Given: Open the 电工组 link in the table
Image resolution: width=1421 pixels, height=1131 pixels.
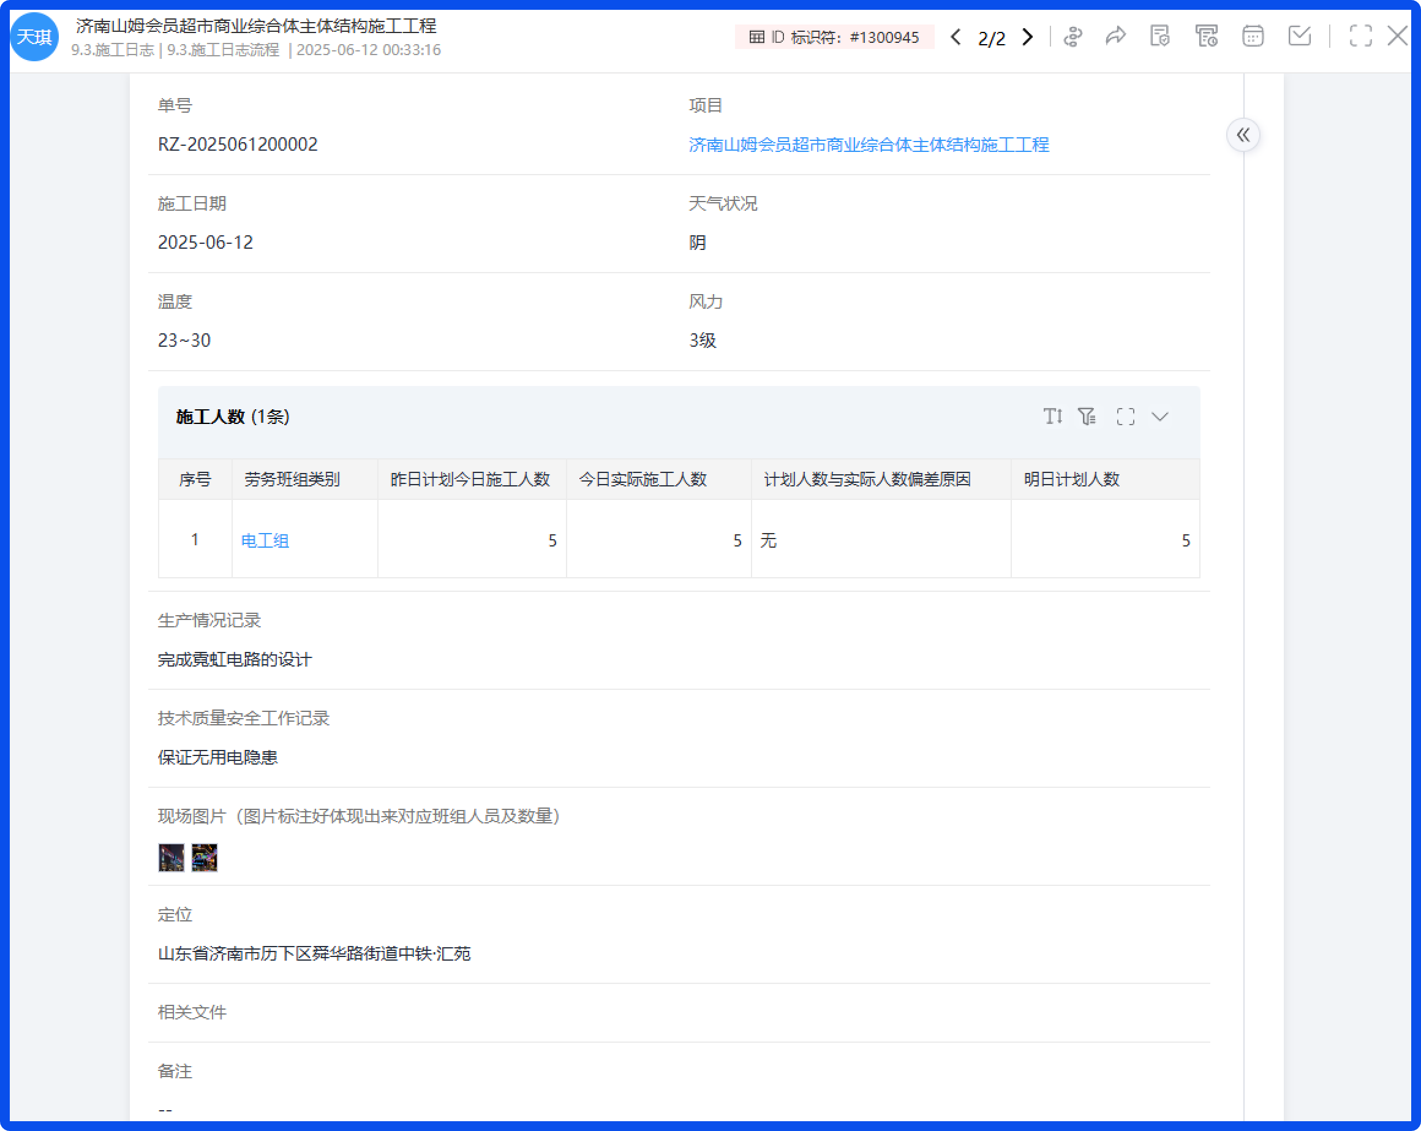Looking at the screenshot, I should coord(265,540).
